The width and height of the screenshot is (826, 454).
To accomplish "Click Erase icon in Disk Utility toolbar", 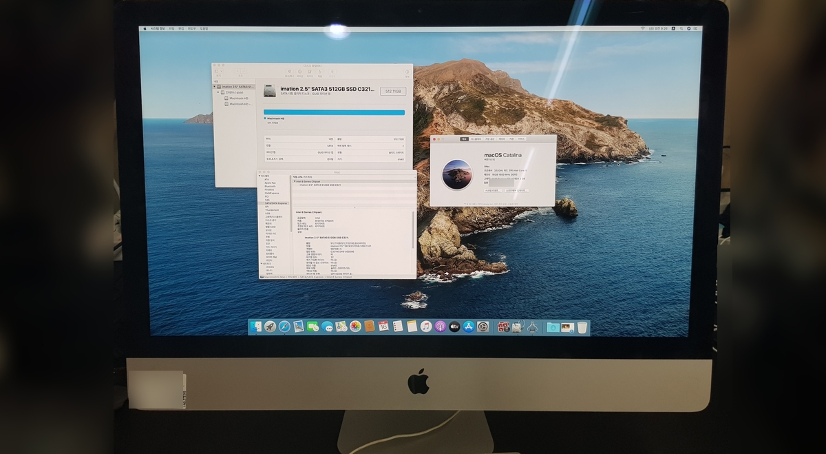I will (310, 72).
